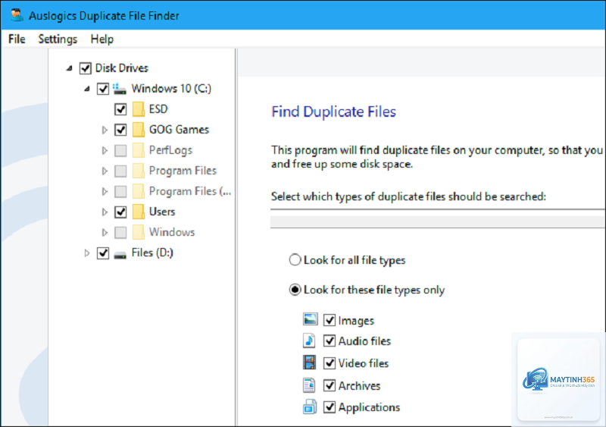Click the Users folder icon
The height and width of the screenshot is (427, 606).
pyautogui.click(x=139, y=212)
